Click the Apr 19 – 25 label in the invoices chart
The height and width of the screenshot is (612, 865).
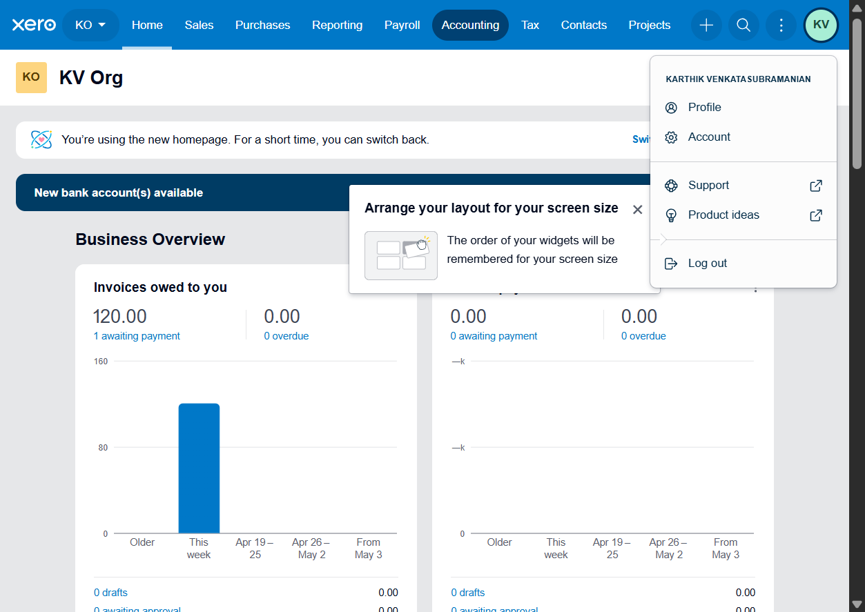[255, 549]
